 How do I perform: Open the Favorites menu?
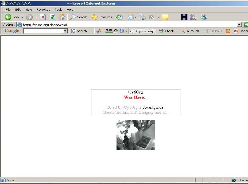point(43,10)
